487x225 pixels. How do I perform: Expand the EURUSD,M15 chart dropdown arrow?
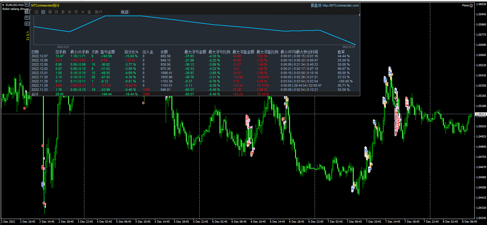[x=3, y=5]
